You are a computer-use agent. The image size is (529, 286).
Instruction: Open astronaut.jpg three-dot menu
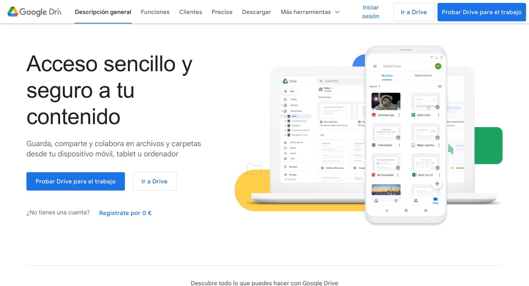click(399, 115)
